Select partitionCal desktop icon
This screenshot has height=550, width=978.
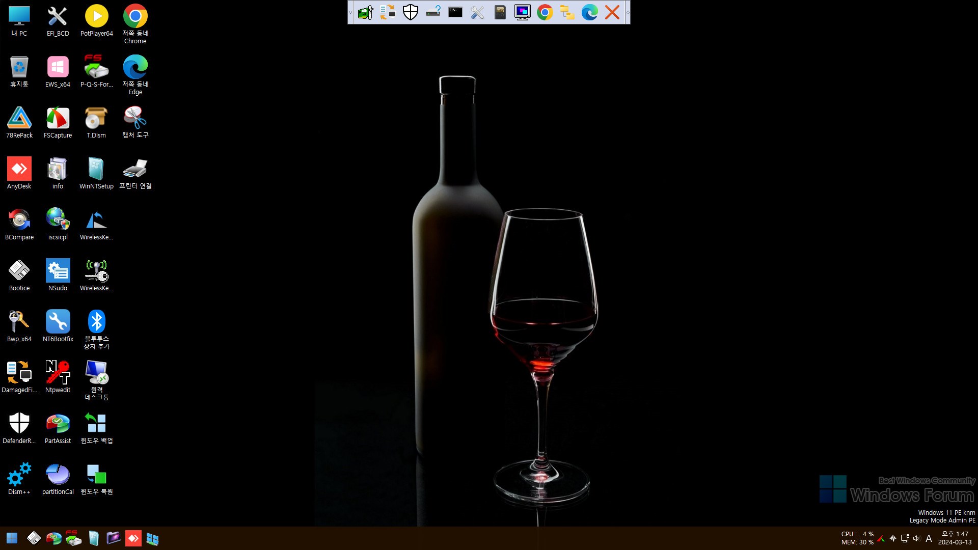coord(58,480)
